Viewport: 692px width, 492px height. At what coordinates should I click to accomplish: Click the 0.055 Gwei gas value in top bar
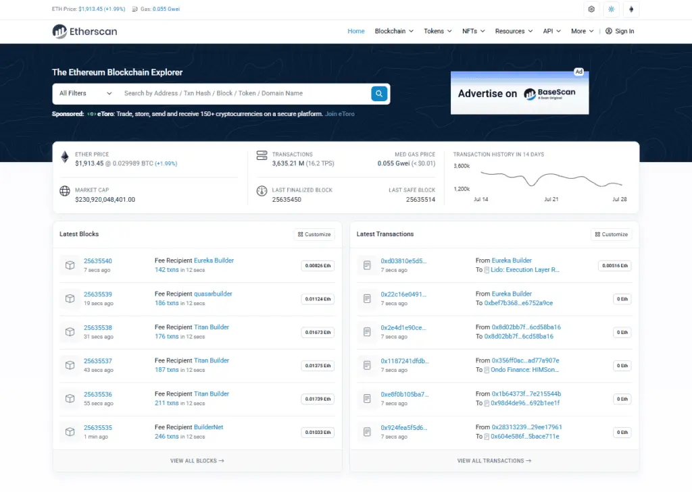tap(166, 9)
